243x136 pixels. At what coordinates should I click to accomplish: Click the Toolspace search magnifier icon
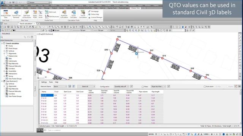(2, 37)
